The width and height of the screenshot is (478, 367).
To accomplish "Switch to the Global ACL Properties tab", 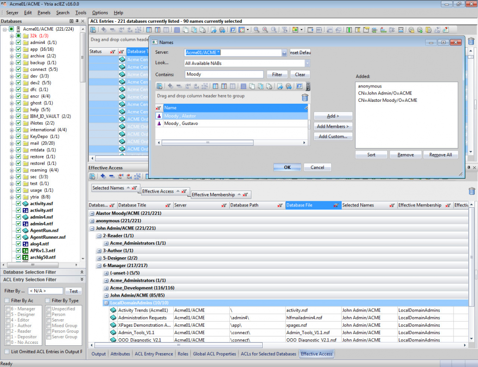I will click(214, 354).
